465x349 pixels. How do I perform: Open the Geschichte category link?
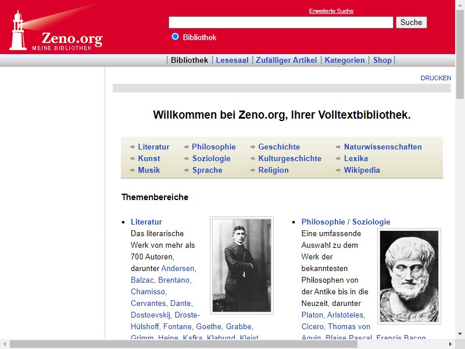coord(279,147)
